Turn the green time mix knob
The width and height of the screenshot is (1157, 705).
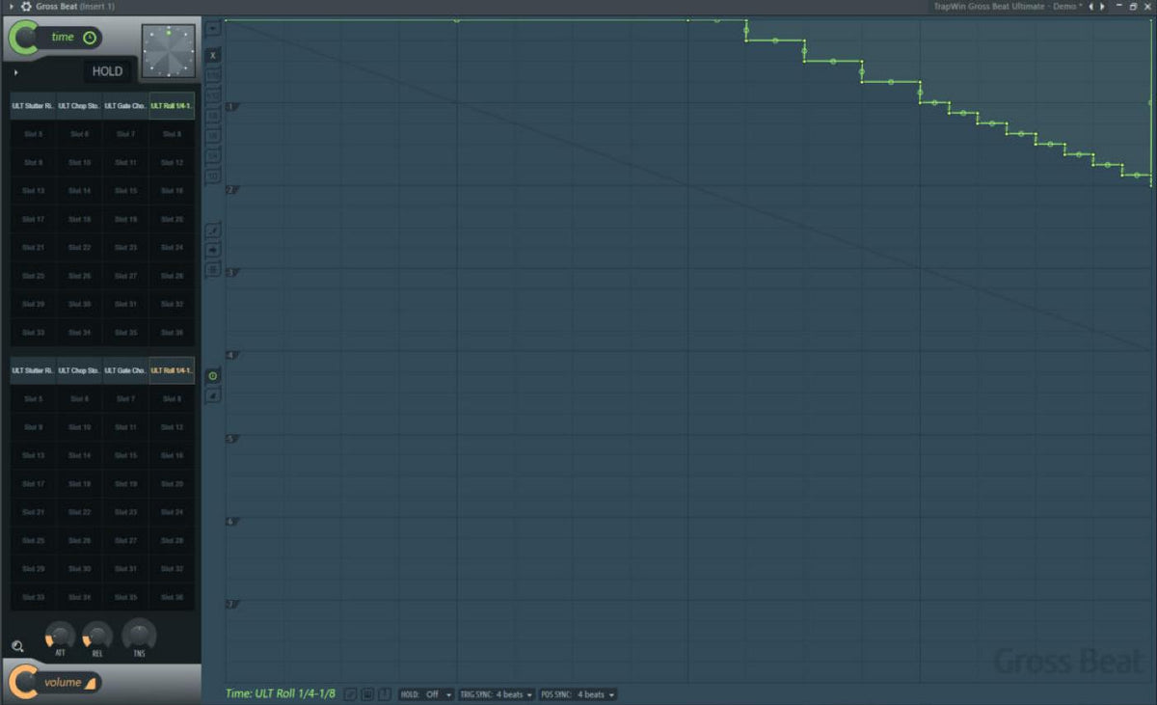pyautogui.click(x=24, y=39)
